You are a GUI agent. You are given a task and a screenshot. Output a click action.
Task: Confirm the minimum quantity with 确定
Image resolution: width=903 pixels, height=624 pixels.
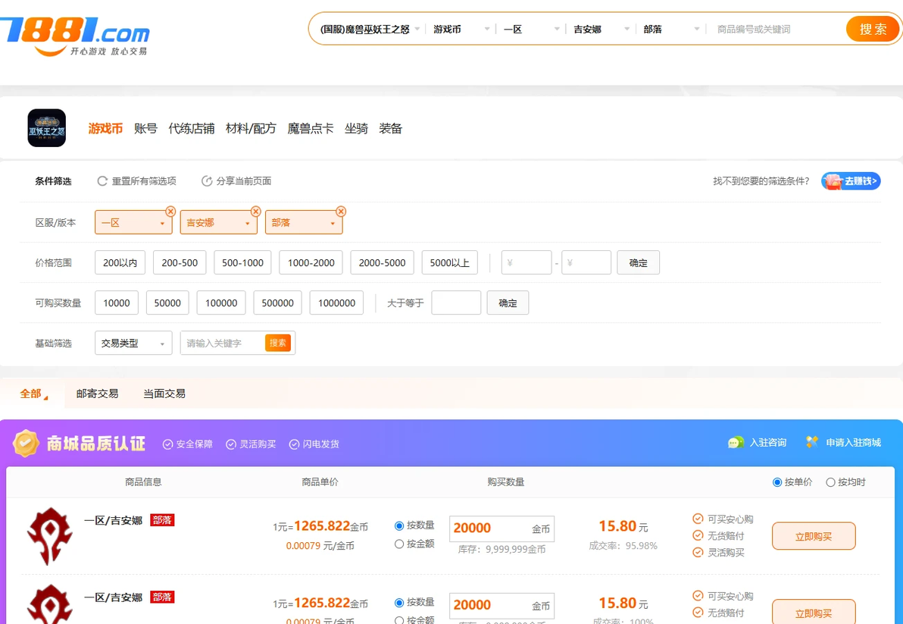click(x=508, y=303)
